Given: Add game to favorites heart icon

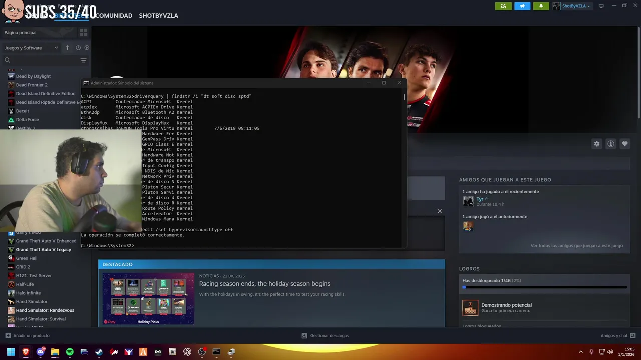Looking at the screenshot, I should (x=625, y=144).
